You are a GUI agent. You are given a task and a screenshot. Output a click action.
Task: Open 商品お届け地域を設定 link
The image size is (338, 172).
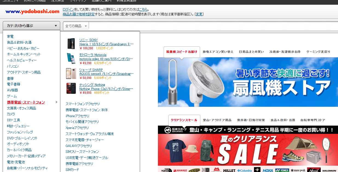pos(79,14)
